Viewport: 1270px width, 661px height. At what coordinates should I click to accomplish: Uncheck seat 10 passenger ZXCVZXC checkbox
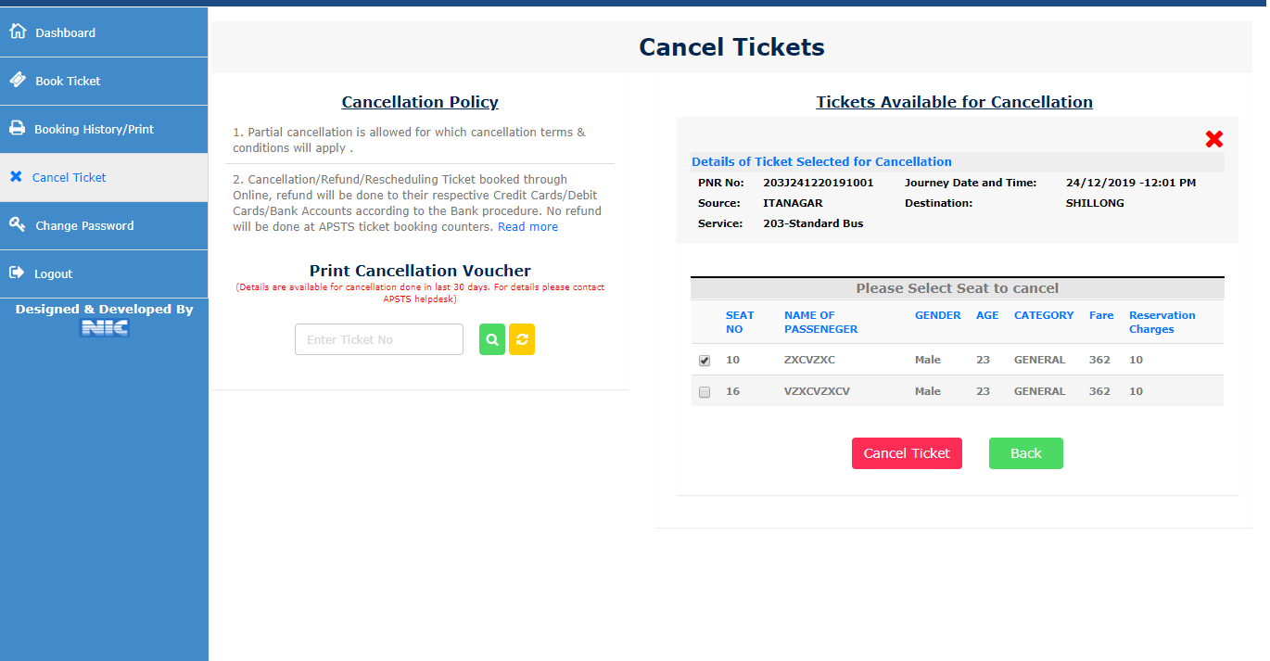coord(705,361)
